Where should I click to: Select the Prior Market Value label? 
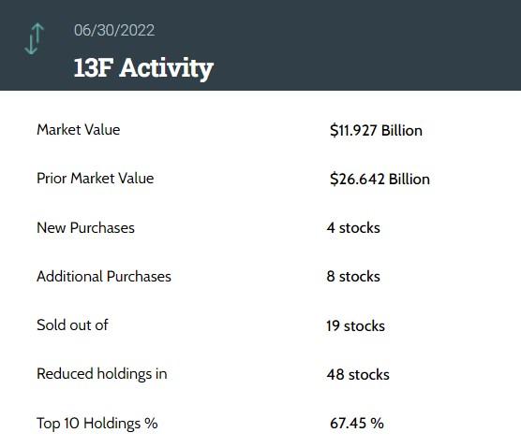pos(95,179)
